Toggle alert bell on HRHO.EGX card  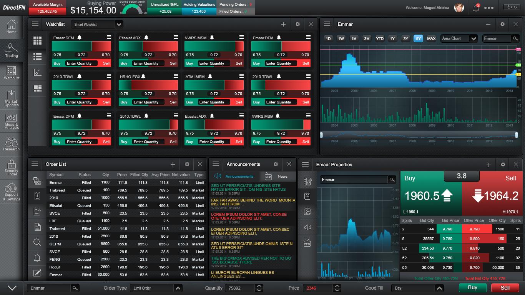click(143, 77)
